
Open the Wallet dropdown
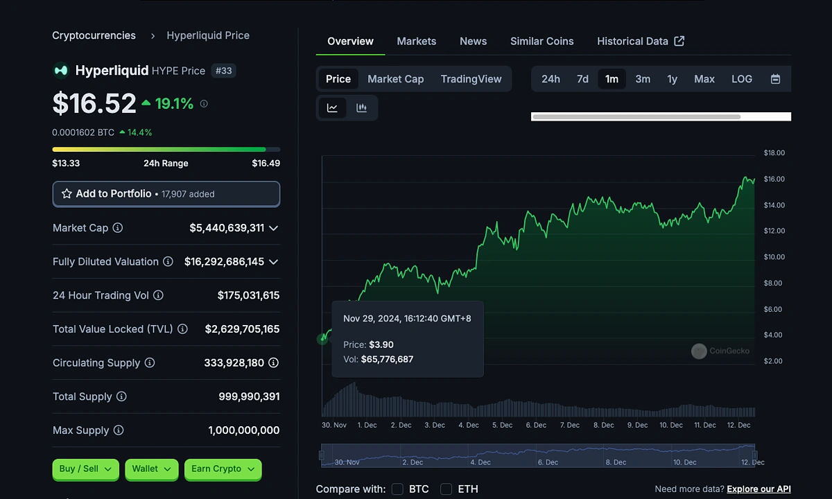click(x=152, y=469)
